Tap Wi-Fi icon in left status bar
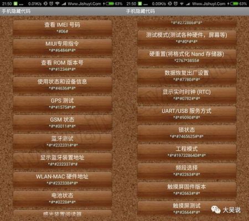The image size is (249, 221). click(x=58, y=3)
